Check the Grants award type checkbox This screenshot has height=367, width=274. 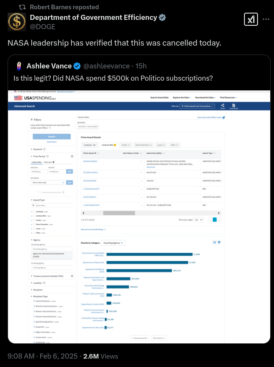pos(34,220)
